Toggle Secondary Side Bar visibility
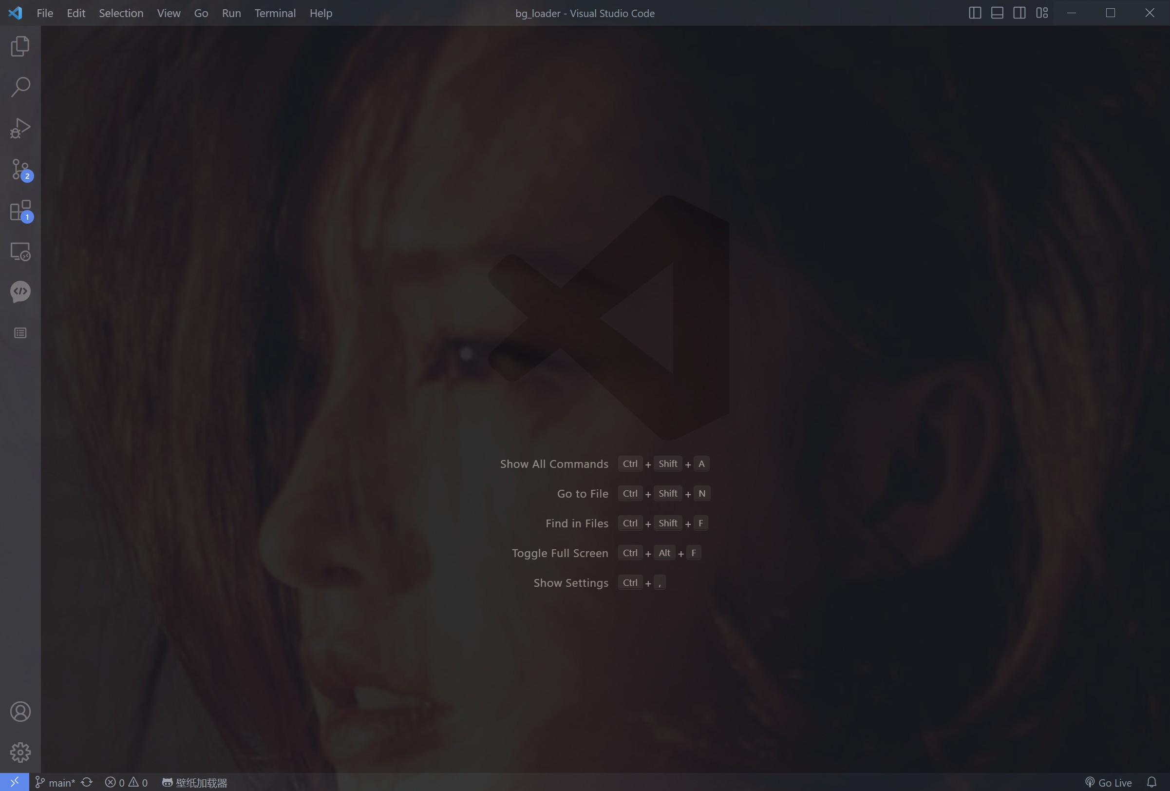The width and height of the screenshot is (1170, 791). [x=1019, y=13]
